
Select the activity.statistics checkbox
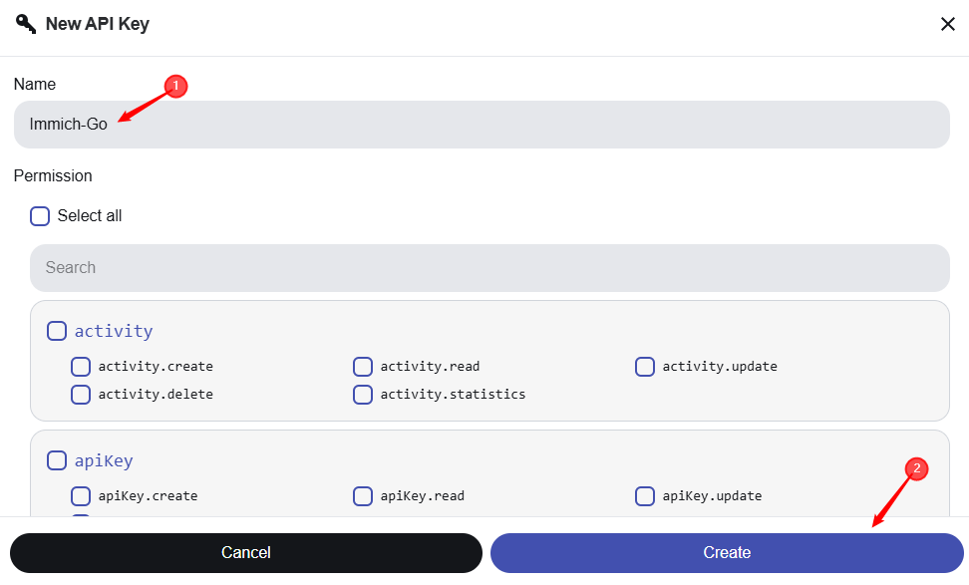(363, 395)
